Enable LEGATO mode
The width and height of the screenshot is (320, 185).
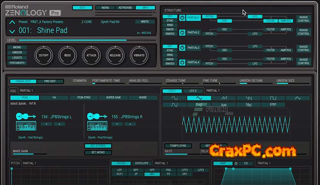coord(17,58)
